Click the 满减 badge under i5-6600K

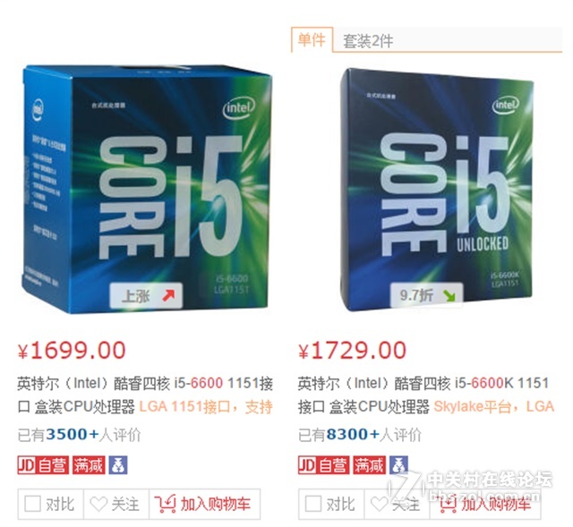click(369, 465)
